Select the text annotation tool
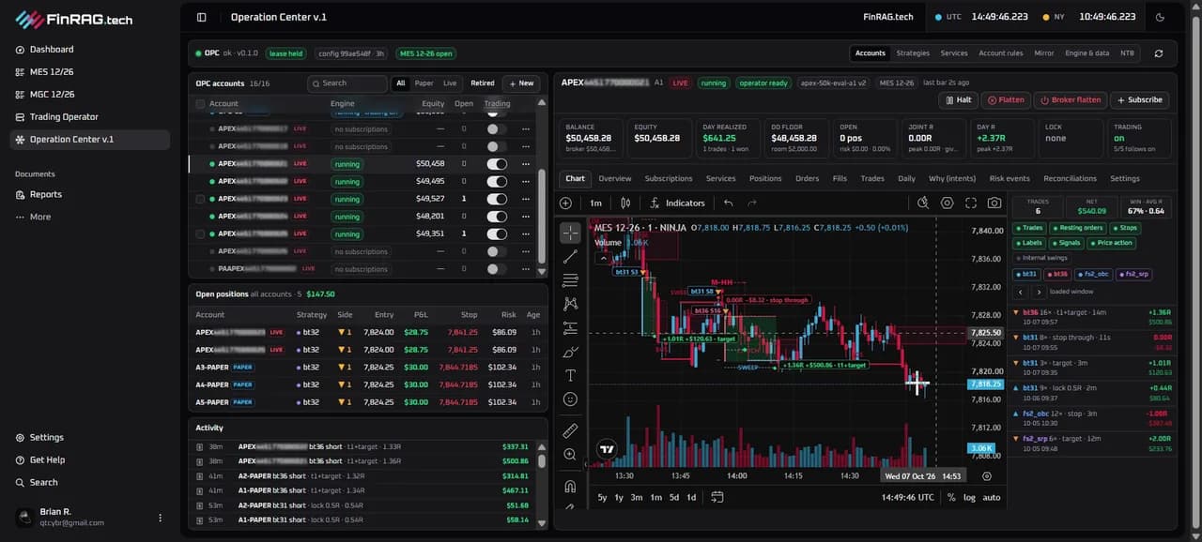This screenshot has height=542, width=1202. (570, 375)
